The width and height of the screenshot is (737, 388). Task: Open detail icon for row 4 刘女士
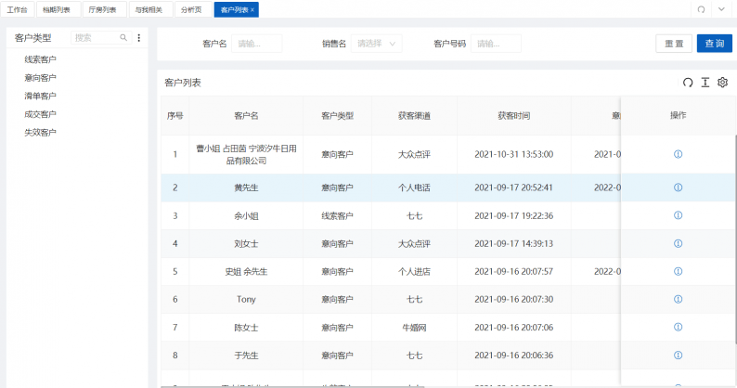678,243
